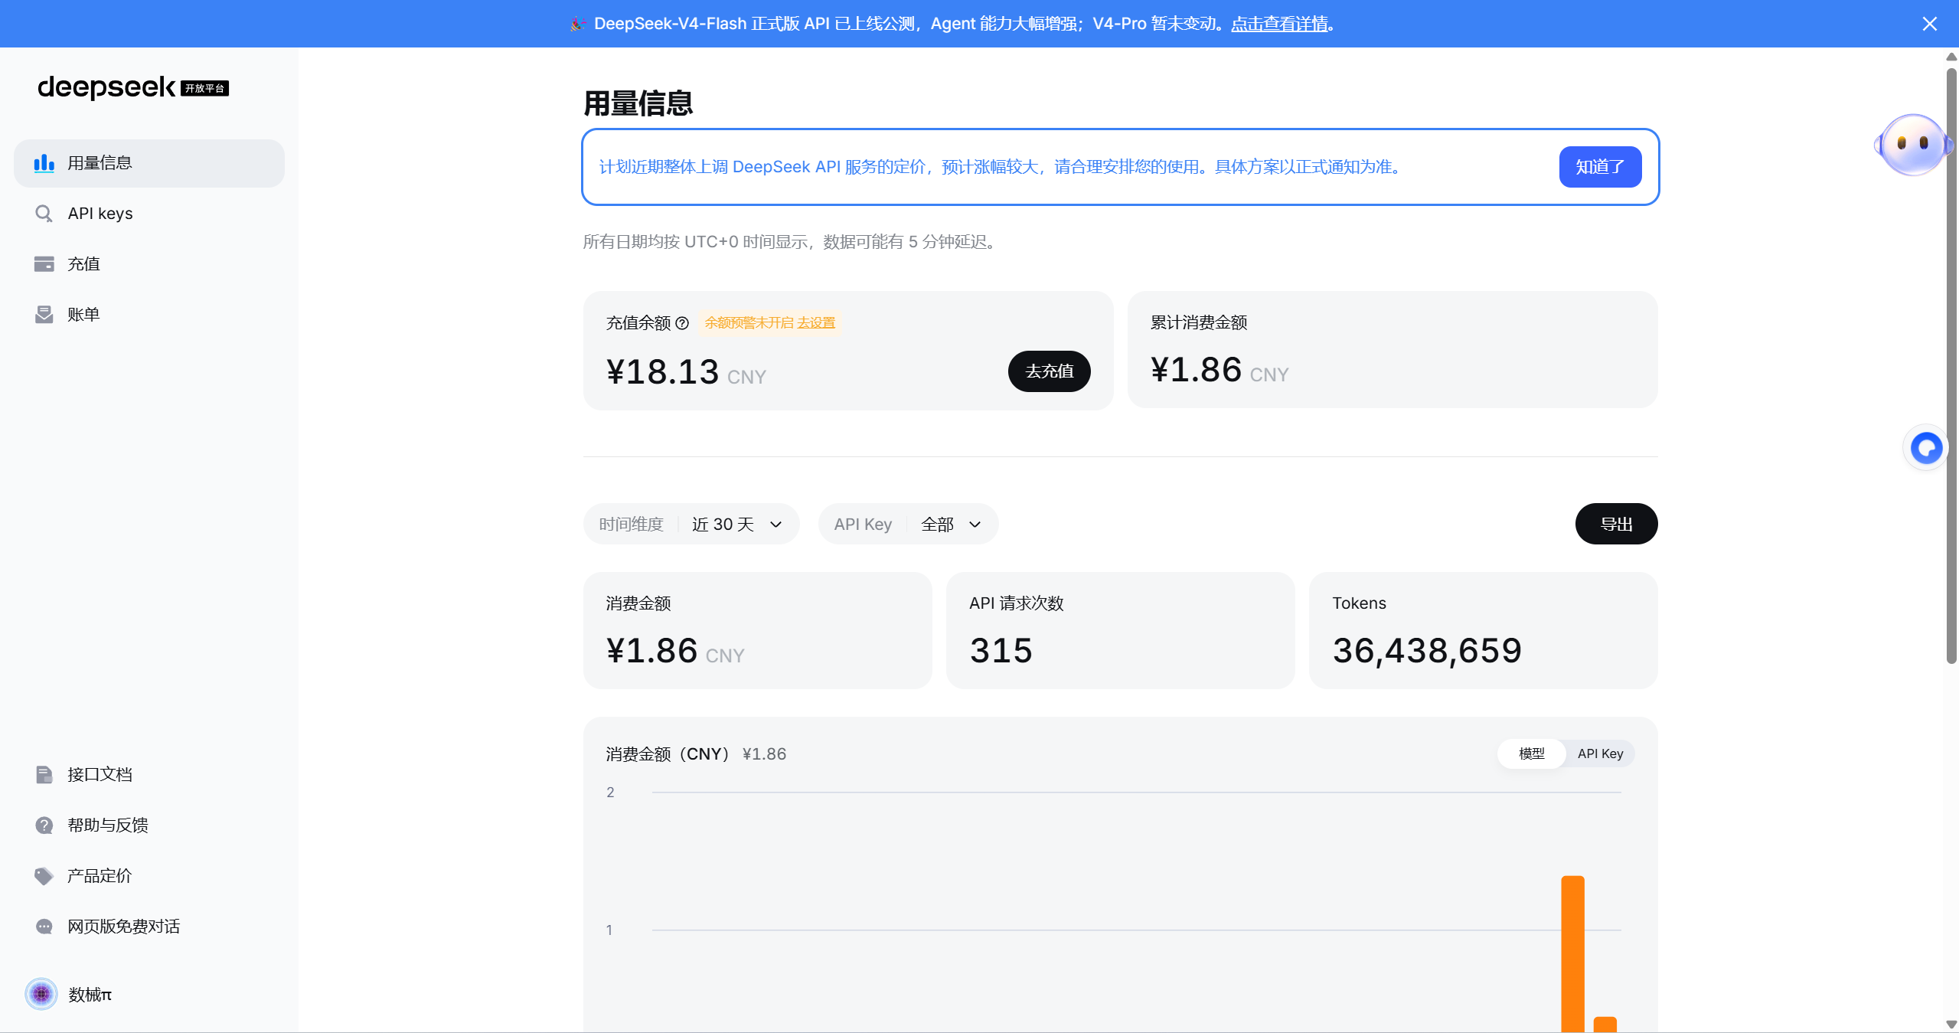
Task: Click the short orange bar in chart
Action: [1605, 1025]
